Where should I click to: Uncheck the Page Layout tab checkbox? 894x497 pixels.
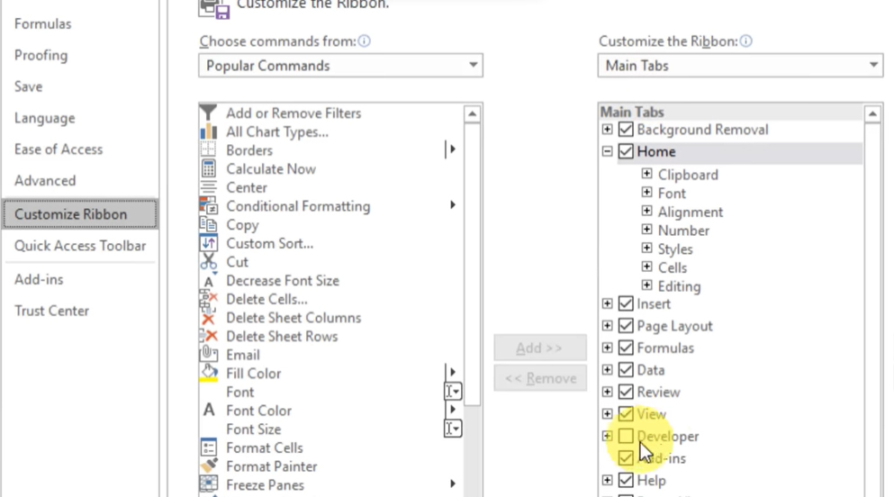(626, 326)
